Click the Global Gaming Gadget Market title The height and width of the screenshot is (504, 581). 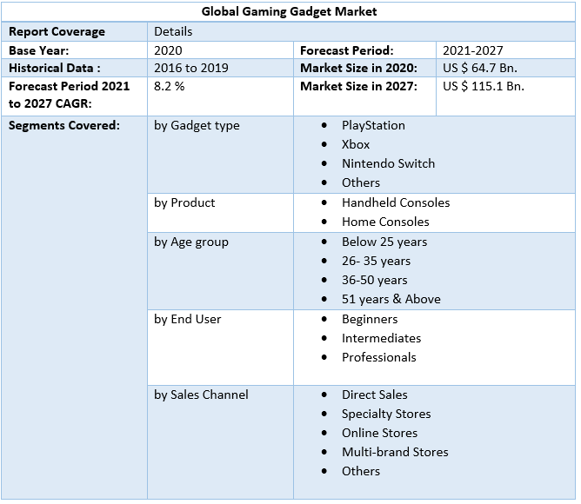(x=290, y=12)
